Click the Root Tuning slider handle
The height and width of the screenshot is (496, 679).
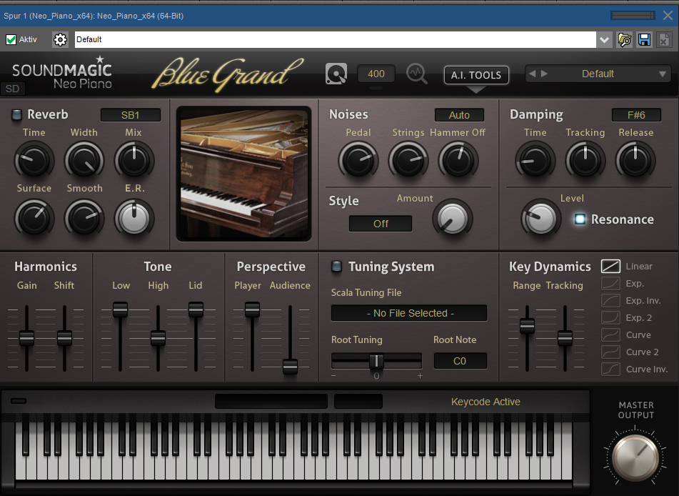(x=376, y=361)
